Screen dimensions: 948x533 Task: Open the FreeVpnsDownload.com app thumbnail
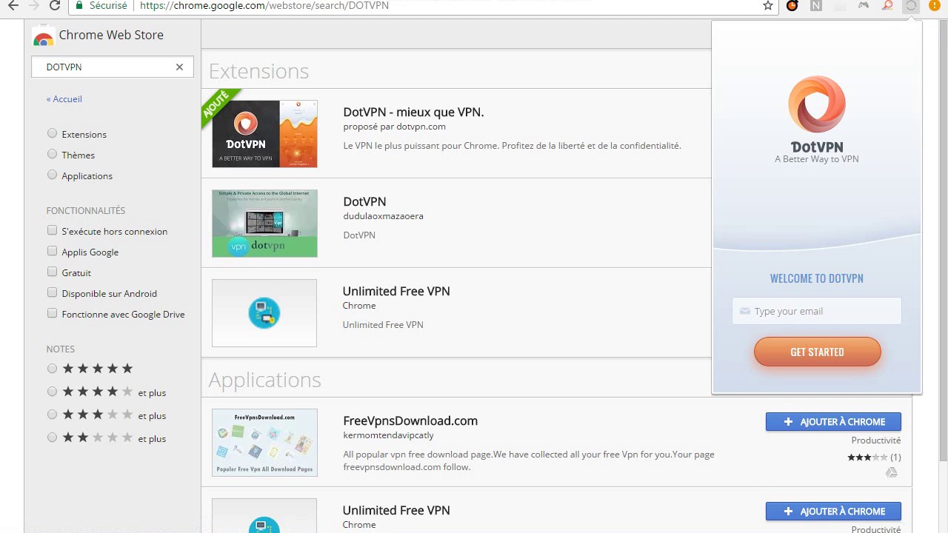[x=264, y=443]
